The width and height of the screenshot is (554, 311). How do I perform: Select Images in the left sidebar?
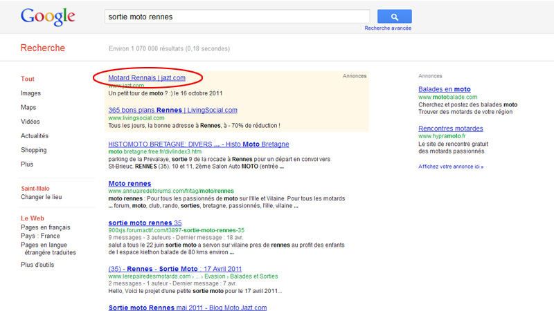point(30,93)
